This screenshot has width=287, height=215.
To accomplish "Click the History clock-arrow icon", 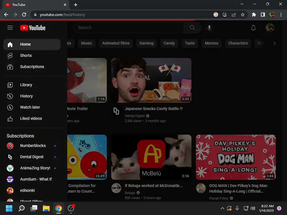I will click(x=10, y=96).
